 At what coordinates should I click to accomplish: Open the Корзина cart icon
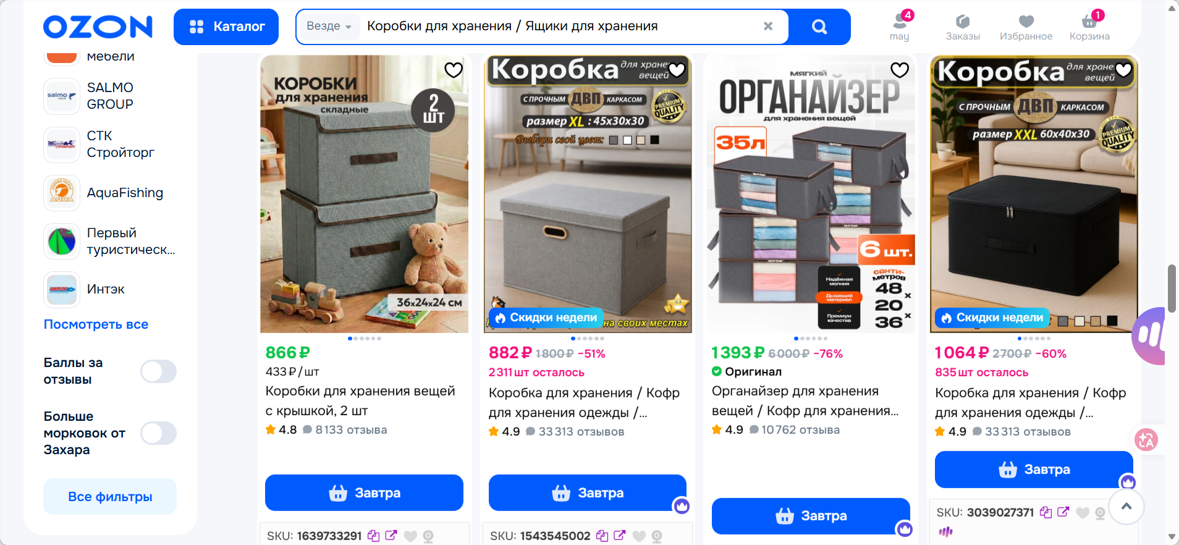point(1089,27)
